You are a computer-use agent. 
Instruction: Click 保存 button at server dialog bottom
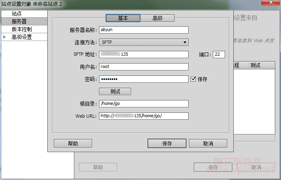[166, 144]
